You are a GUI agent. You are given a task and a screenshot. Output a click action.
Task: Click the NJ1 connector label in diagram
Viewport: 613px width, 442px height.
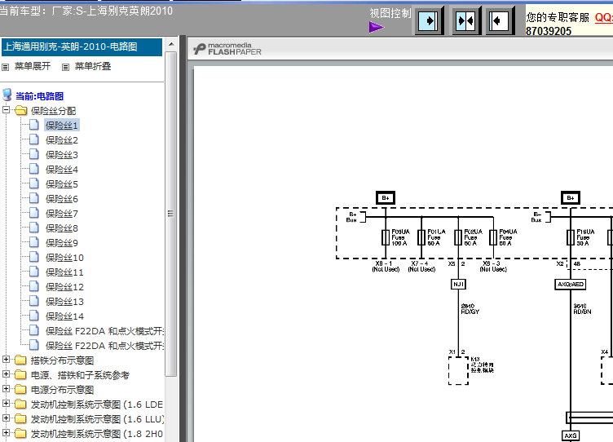458,285
